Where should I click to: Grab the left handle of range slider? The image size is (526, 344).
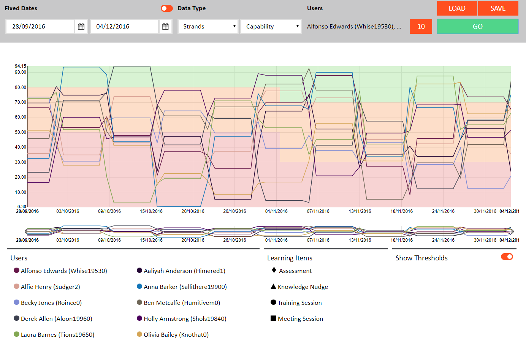point(26,231)
